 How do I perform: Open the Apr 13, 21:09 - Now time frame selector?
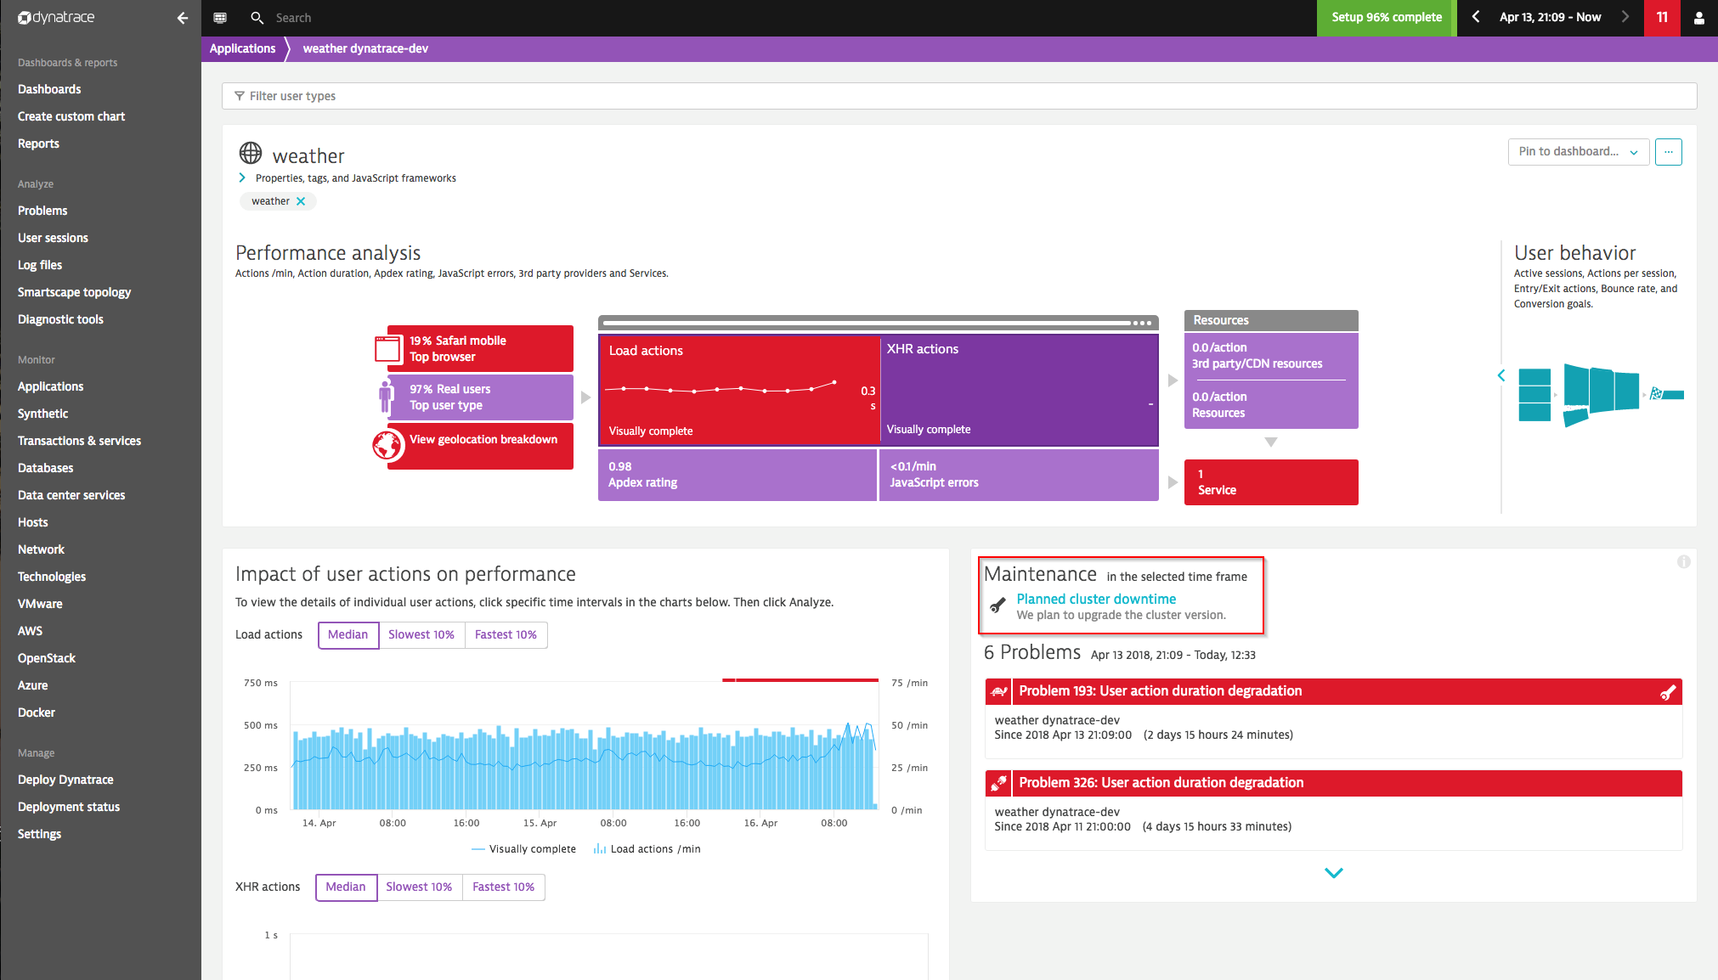(x=1550, y=17)
